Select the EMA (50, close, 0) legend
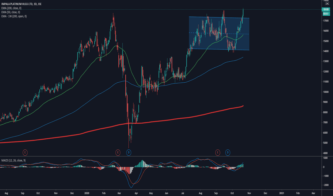This screenshot has height=196, width=333. (11, 12)
